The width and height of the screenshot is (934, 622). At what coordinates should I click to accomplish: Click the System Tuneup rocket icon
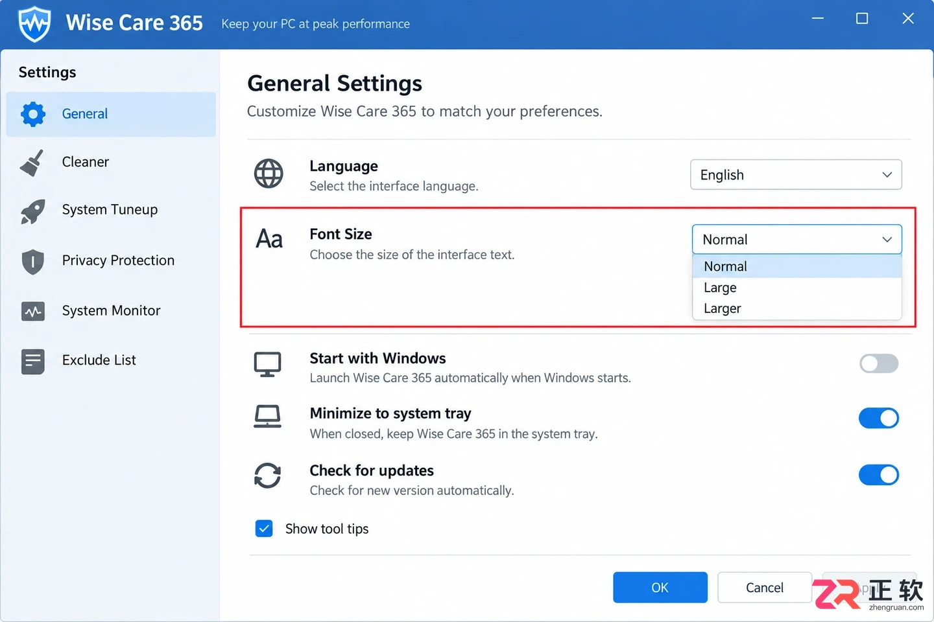tap(32, 211)
